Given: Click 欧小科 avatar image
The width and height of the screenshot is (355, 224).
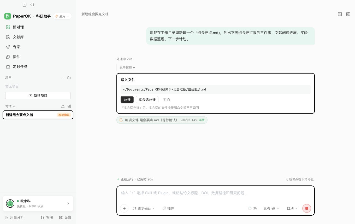Looking at the screenshot, I should (x=10, y=203).
